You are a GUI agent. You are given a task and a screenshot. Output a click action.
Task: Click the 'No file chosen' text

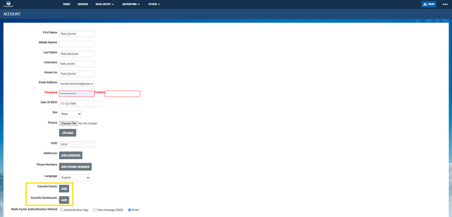(88, 123)
